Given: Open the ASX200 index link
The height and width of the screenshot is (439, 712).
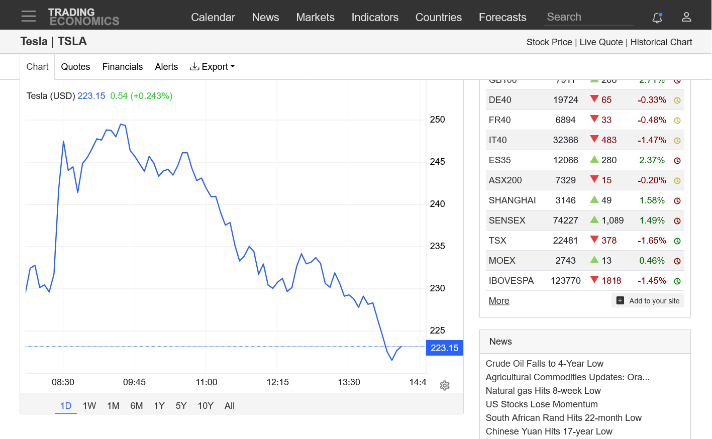Looking at the screenshot, I should [505, 180].
